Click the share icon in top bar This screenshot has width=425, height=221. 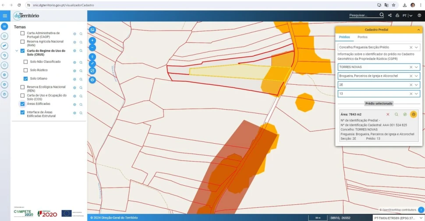click(x=390, y=16)
